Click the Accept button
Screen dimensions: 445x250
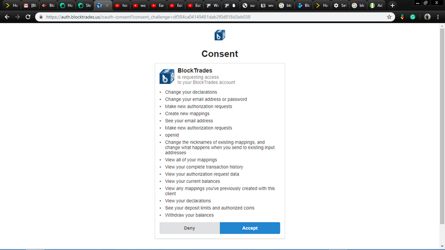point(250,228)
